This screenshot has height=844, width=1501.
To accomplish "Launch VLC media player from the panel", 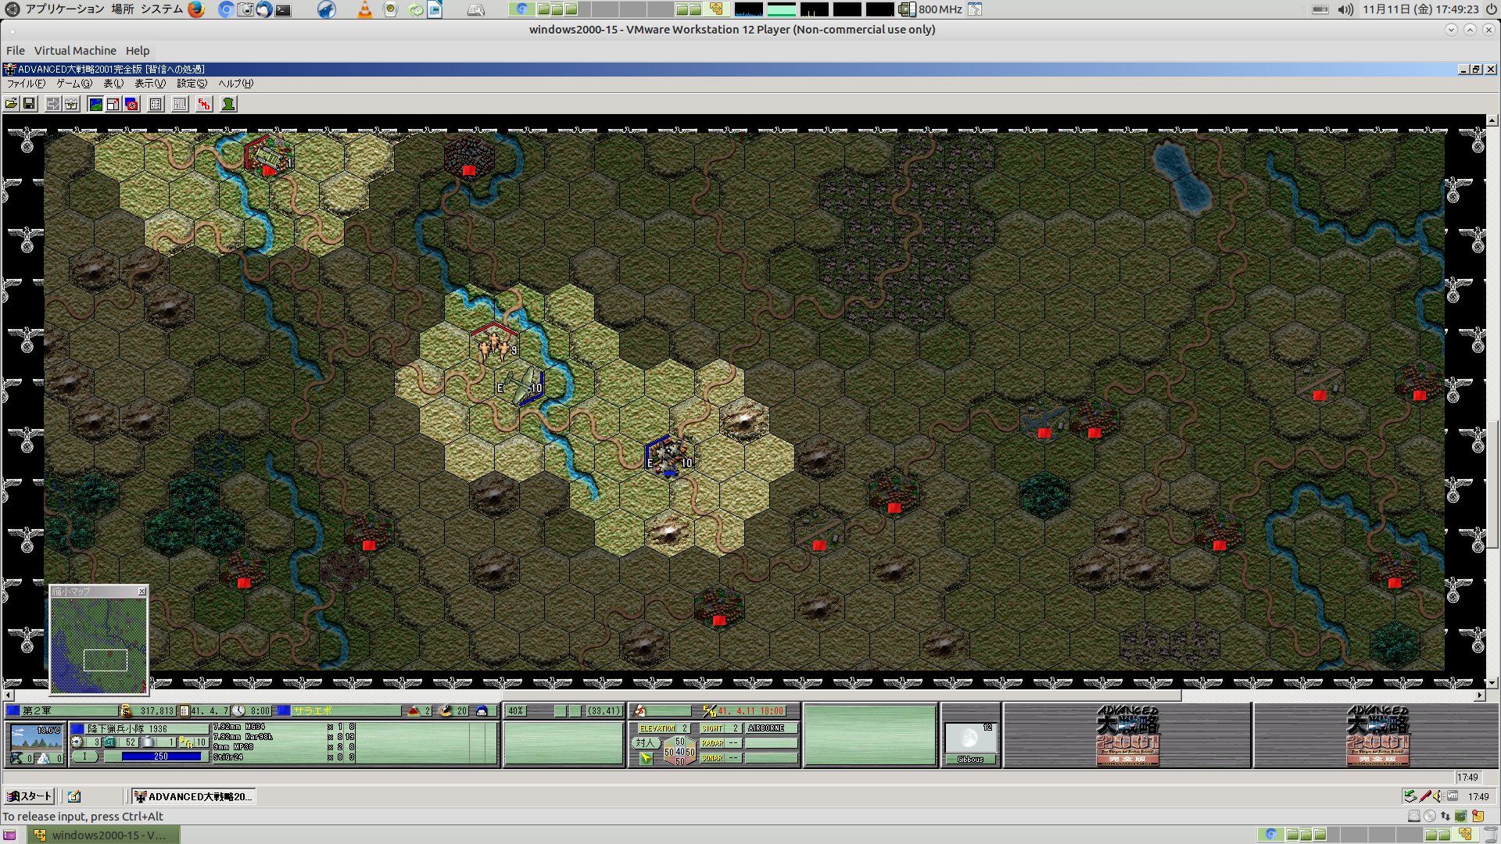I will tap(365, 9).
